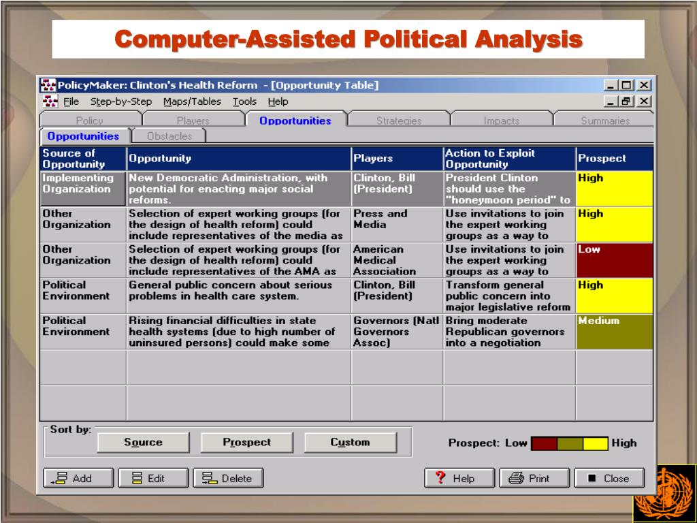
Task: Select the Opportunities sub-tab
Action: coord(84,136)
